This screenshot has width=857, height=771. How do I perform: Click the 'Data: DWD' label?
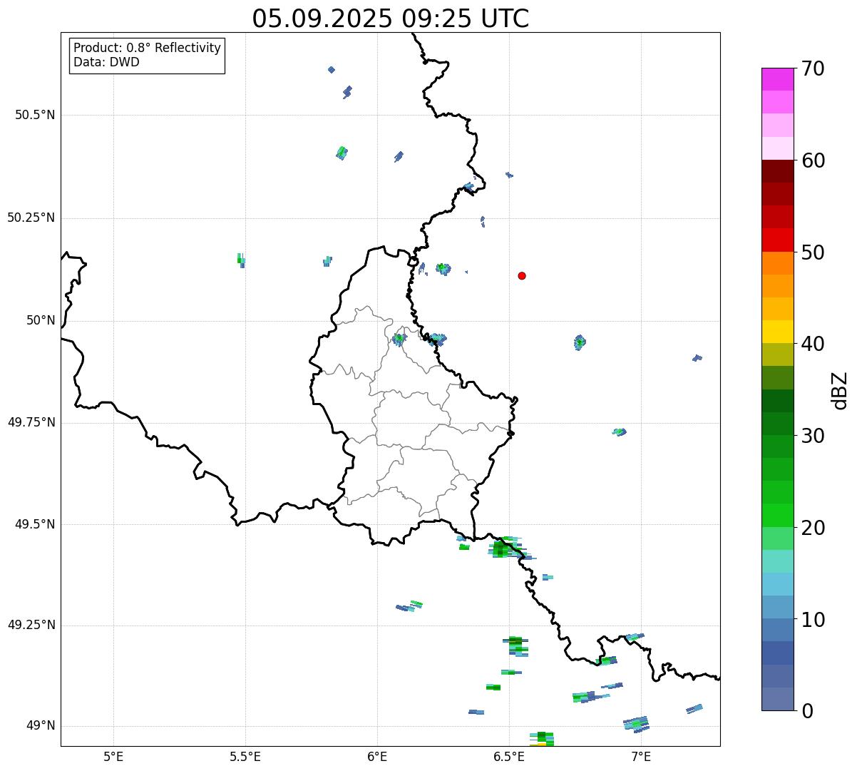click(x=106, y=62)
